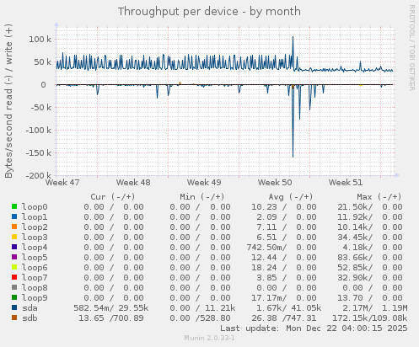This screenshot has height=347, width=419.
Task: Click the Week 47 axis label
Action: coord(62,183)
